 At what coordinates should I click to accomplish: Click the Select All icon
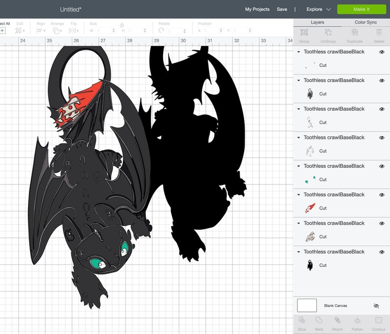3,31
